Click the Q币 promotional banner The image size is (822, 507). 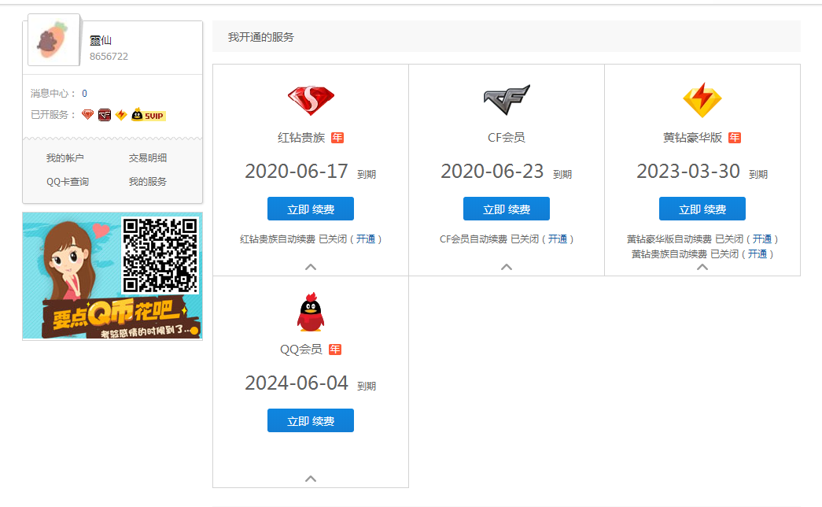coord(112,276)
